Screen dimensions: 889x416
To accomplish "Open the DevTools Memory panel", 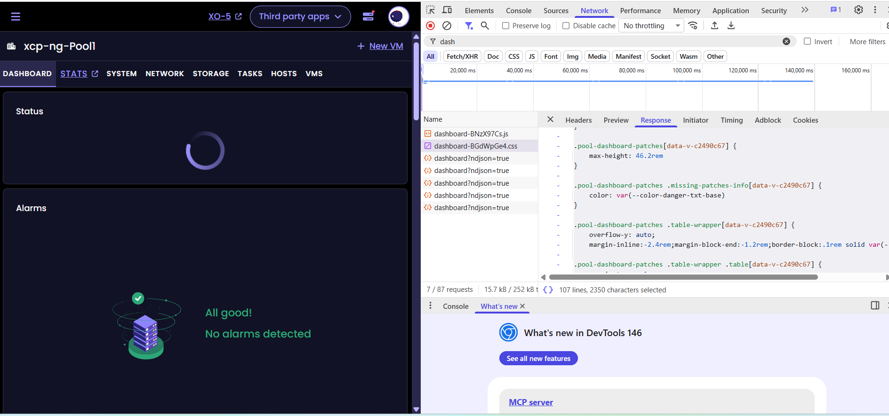I will 686,10.
